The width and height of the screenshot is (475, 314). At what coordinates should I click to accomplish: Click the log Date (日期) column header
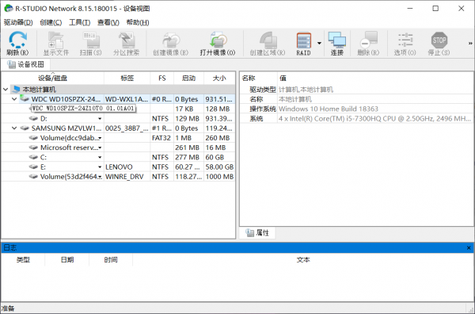(x=67, y=260)
